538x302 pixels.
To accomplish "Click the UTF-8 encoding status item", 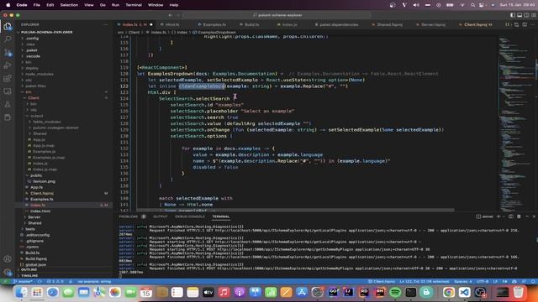I will [483, 282].
